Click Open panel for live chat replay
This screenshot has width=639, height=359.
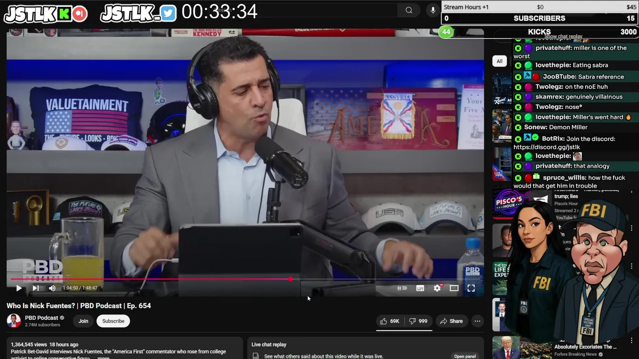[465, 356]
